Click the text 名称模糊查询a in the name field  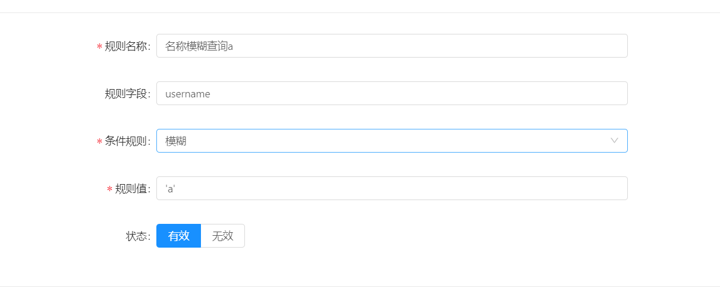pos(199,46)
